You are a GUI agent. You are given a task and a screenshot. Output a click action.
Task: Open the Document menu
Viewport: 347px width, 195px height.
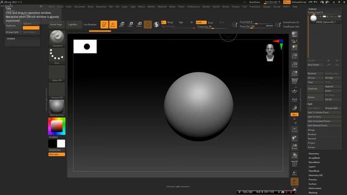point(80,6)
